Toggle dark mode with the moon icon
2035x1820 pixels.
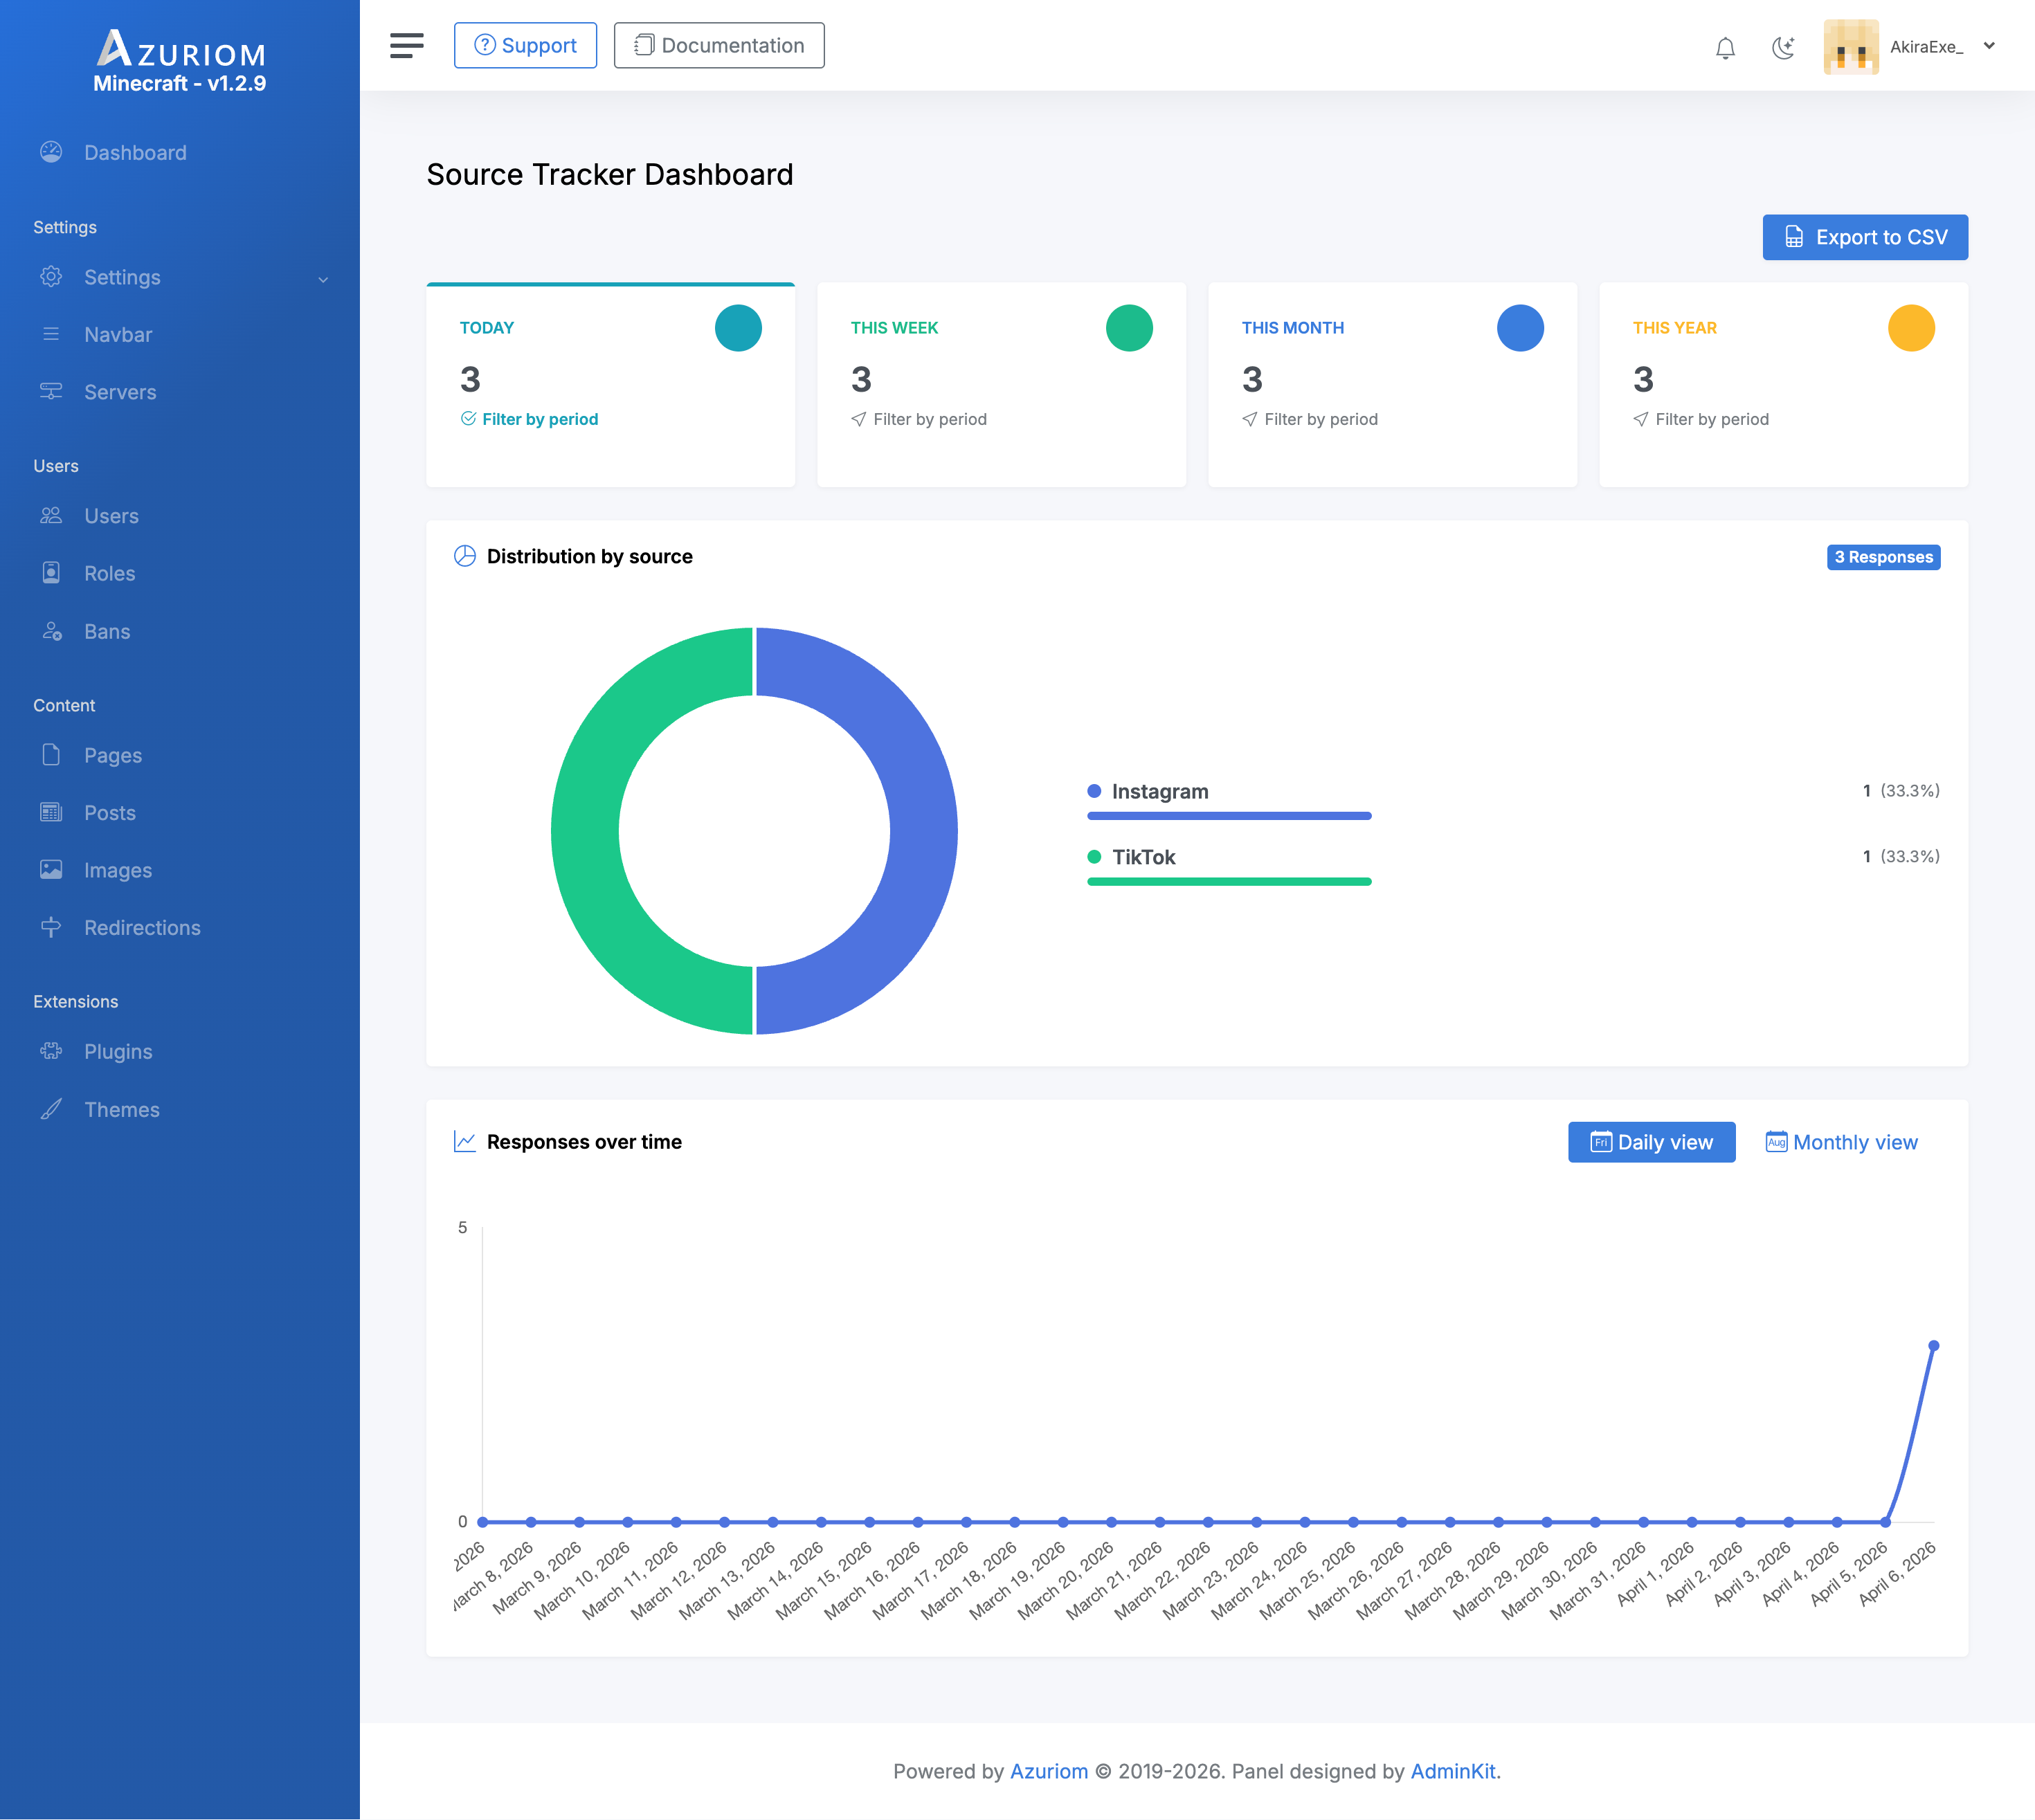click(x=1783, y=47)
